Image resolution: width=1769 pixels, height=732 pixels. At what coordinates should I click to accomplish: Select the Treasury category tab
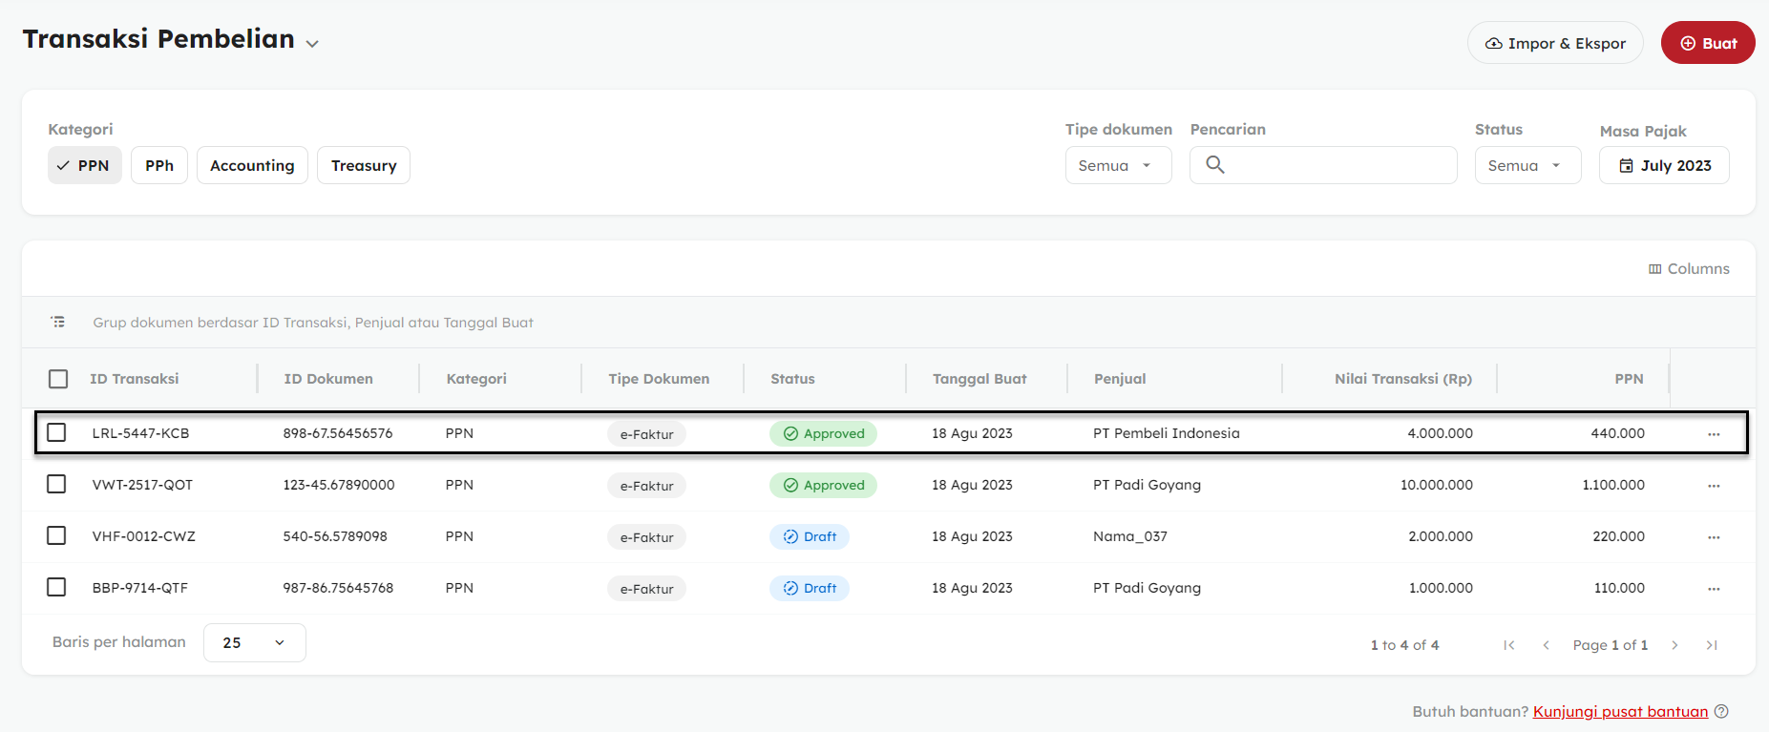(363, 165)
